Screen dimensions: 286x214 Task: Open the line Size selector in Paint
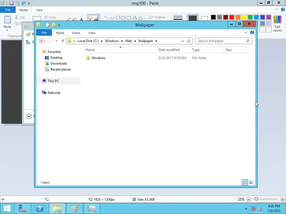178,18
